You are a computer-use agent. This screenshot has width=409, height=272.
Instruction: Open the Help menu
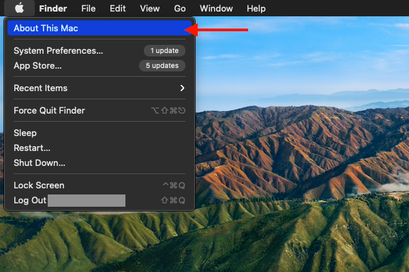pos(256,9)
